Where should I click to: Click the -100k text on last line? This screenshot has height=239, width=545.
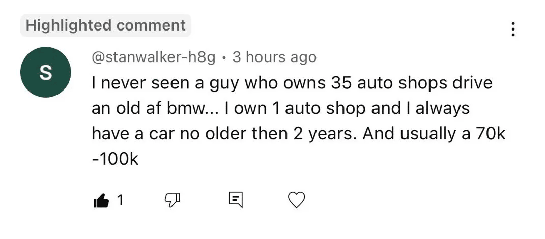tap(116, 159)
